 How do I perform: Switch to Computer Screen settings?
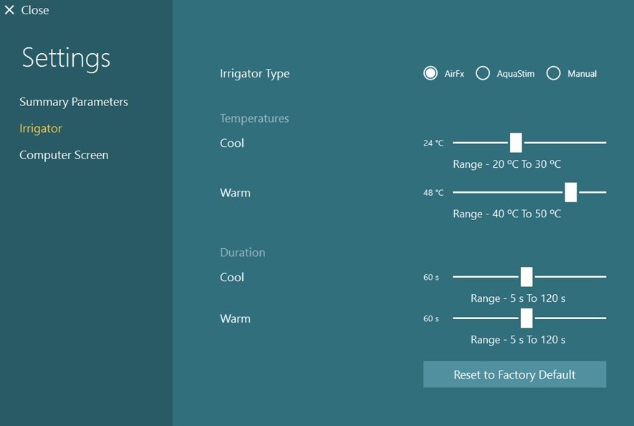coord(64,155)
